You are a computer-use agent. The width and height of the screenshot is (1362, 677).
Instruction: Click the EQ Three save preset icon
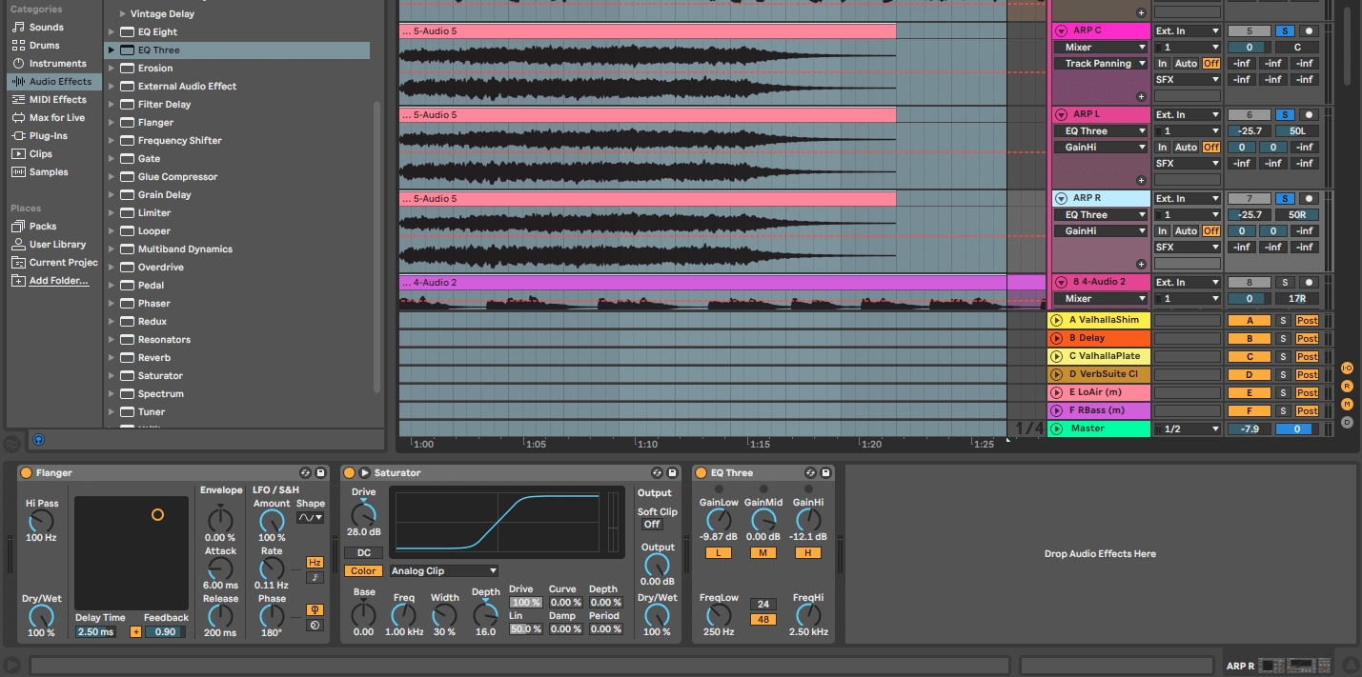coord(825,472)
